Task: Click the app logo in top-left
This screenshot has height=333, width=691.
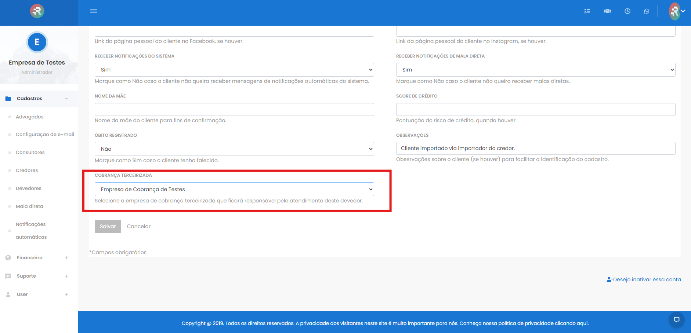Action: (x=37, y=11)
